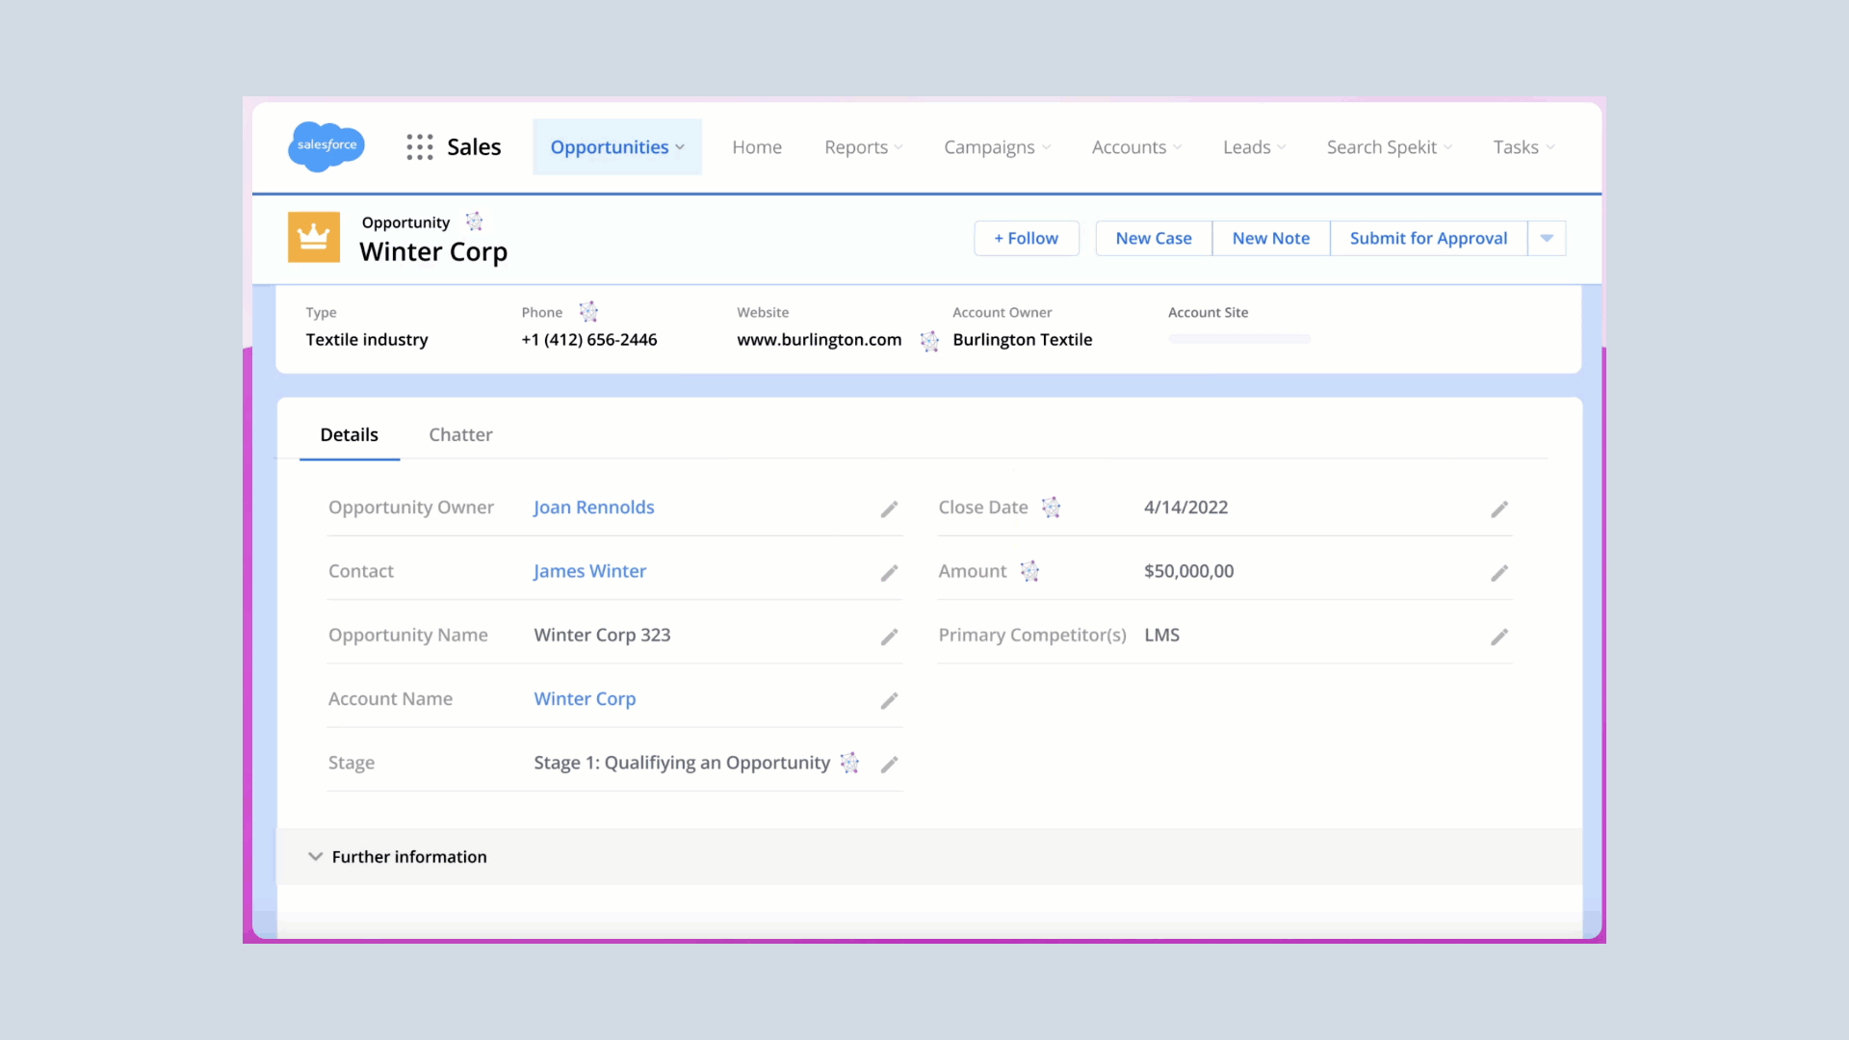Open the Leads nav item
The image size is (1849, 1040).
click(1247, 147)
